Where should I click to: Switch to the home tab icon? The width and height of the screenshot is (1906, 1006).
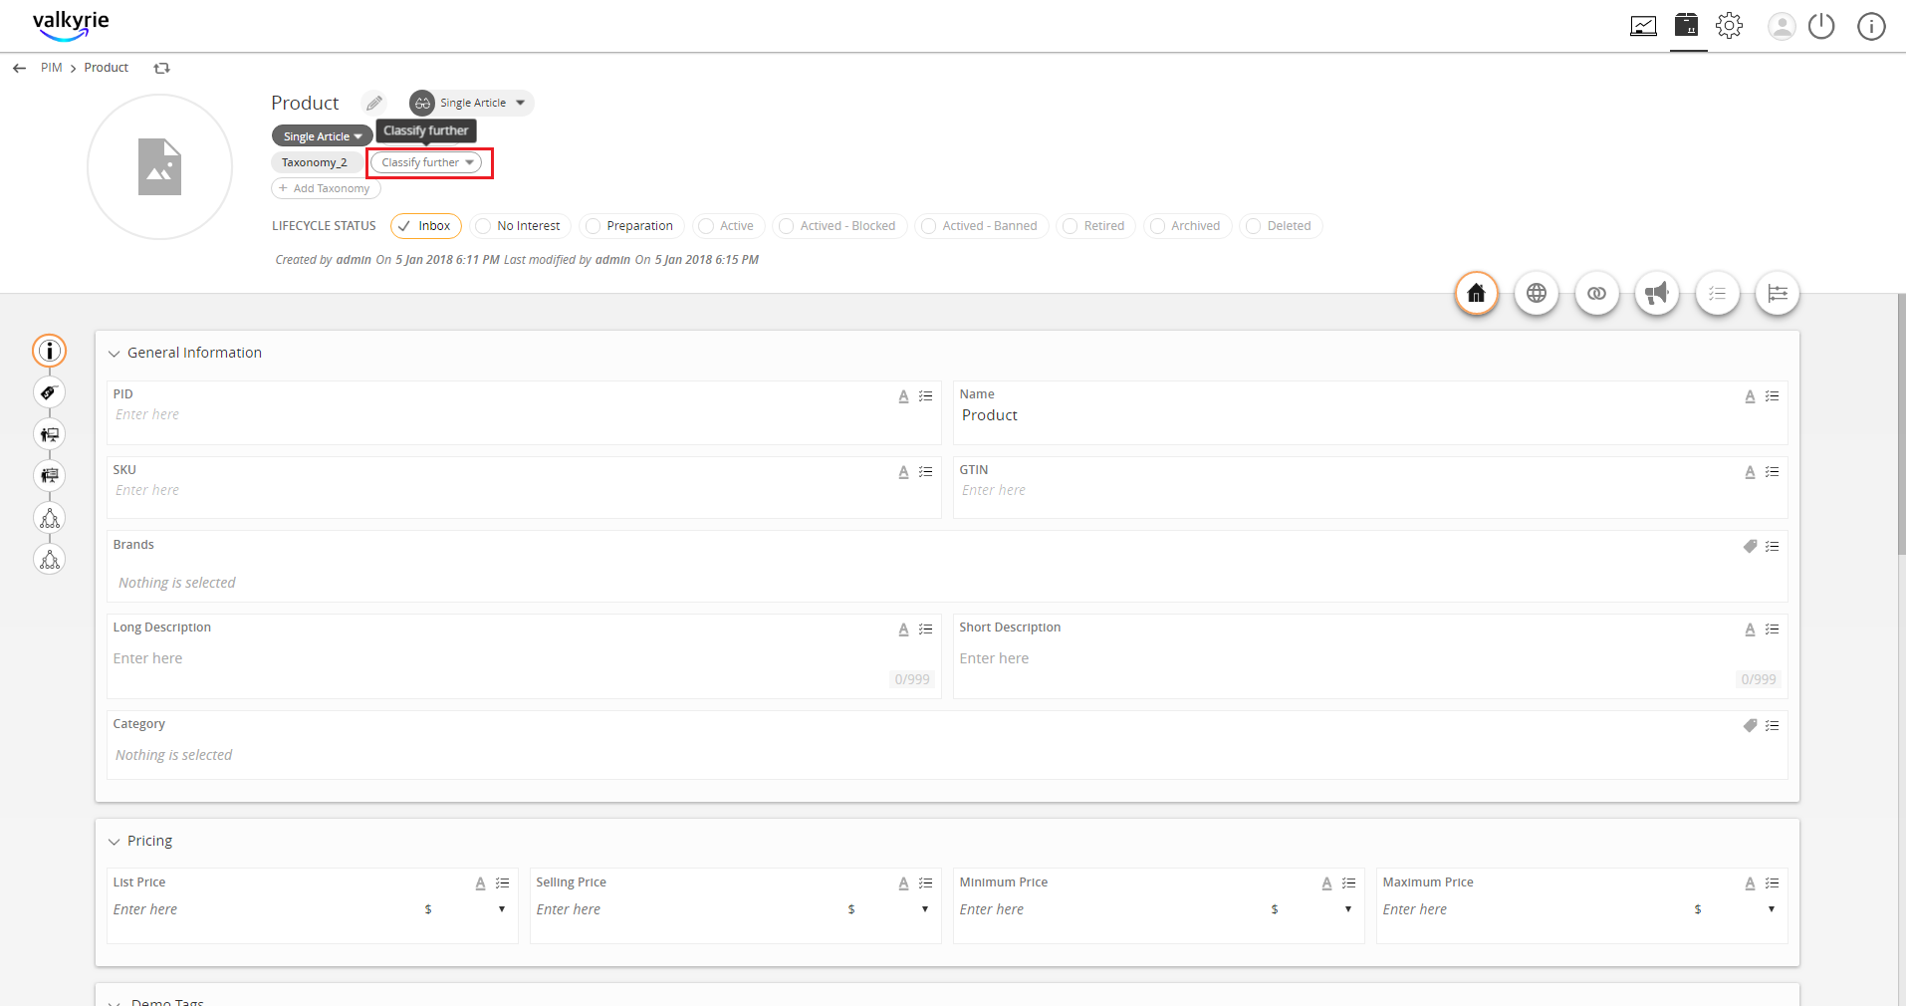tap(1477, 293)
